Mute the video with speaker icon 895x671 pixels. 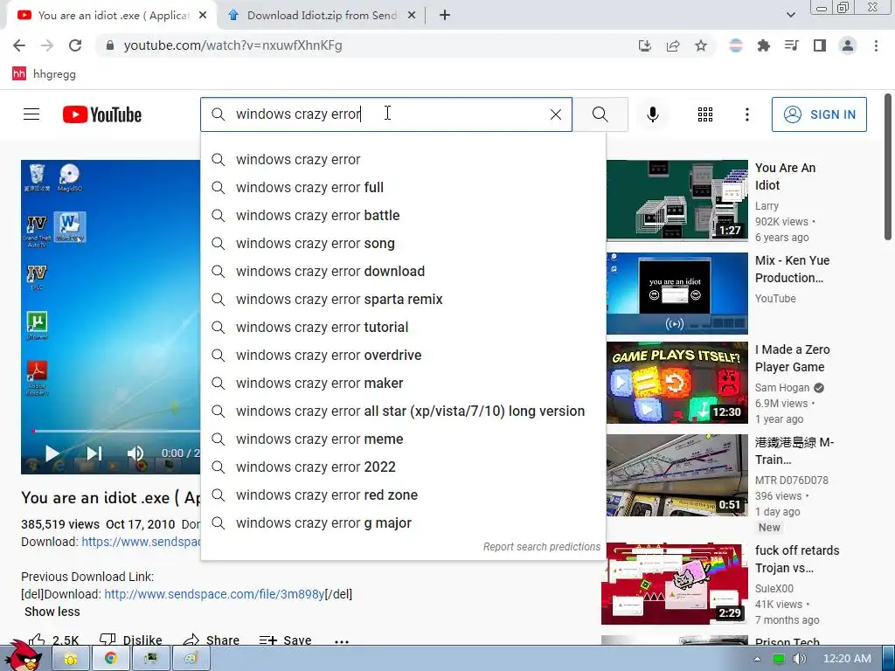click(x=135, y=453)
